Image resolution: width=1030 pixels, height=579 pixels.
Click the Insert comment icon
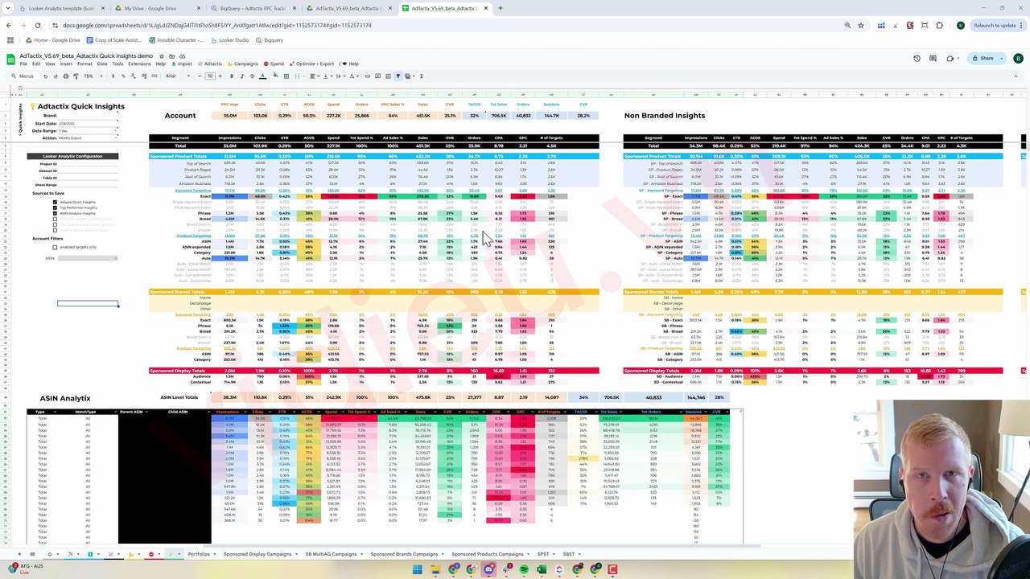point(377,76)
